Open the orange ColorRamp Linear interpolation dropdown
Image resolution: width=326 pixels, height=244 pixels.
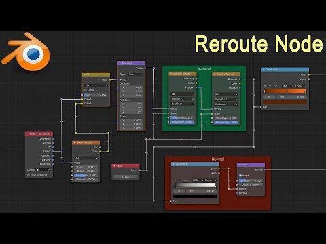pos(301,86)
